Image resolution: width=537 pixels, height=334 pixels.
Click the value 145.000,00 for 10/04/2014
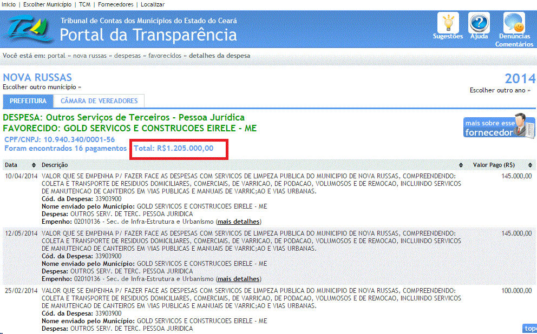(516, 176)
